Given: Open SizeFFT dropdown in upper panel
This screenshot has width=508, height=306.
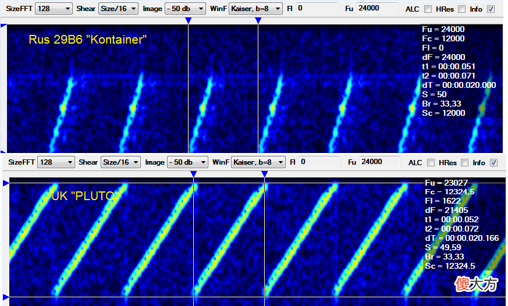Looking at the screenshot, I should pyautogui.click(x=54, y=9).
